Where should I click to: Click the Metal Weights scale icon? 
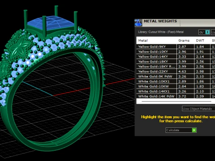tap(138, 23)
